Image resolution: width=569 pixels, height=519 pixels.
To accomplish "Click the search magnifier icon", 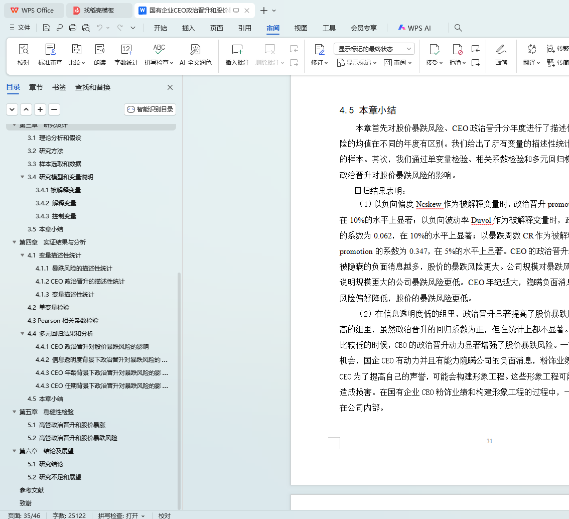I will point(458,28).
